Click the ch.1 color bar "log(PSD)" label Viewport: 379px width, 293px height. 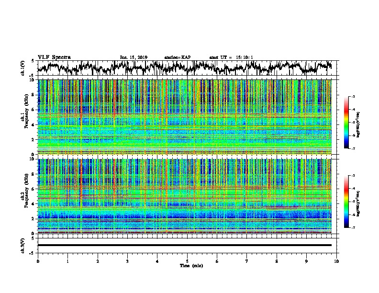(x=359, y=124)
